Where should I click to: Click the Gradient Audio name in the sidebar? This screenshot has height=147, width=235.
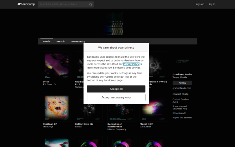(x=182, y=74)
